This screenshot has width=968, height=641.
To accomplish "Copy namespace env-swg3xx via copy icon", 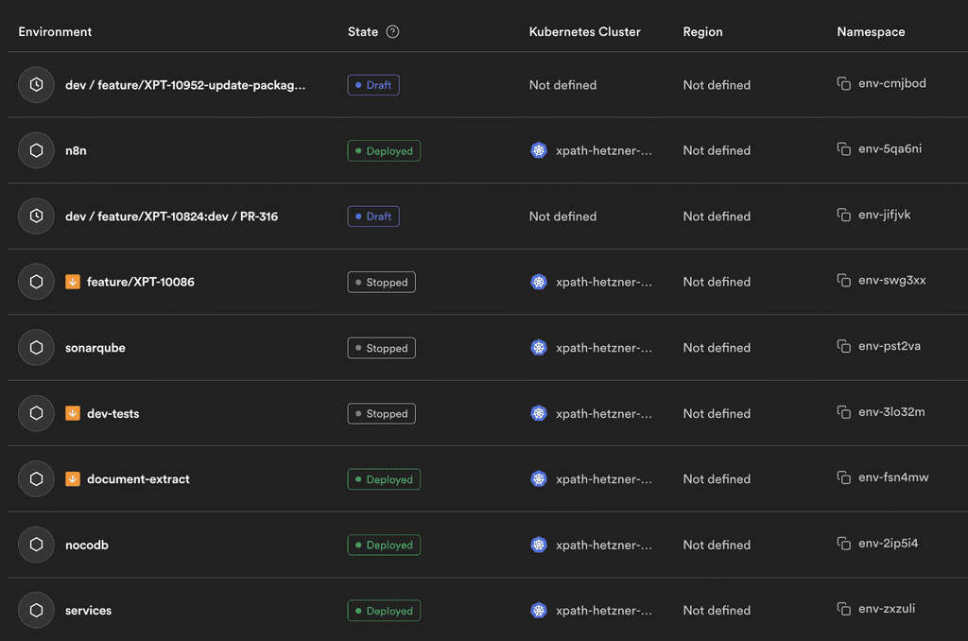I will coord(844,281).
